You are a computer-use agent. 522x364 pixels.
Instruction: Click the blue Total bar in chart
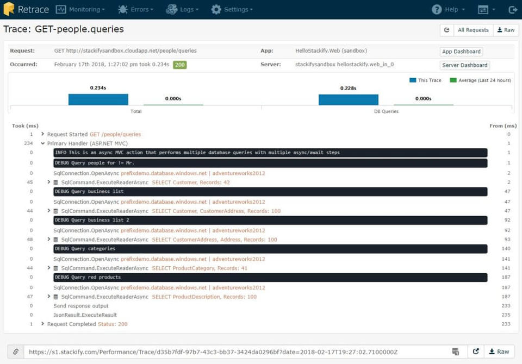[x=98, y=99]
